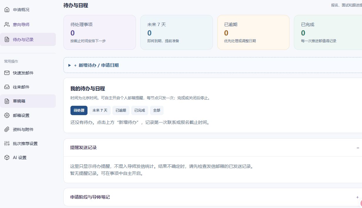Open 邮箱设置 in the sidebar

click(x=28, y=115)
